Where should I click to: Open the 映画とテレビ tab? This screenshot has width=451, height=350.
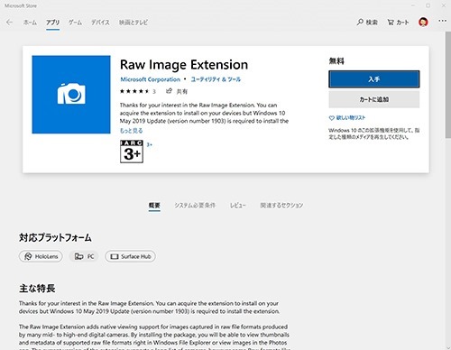133,23
